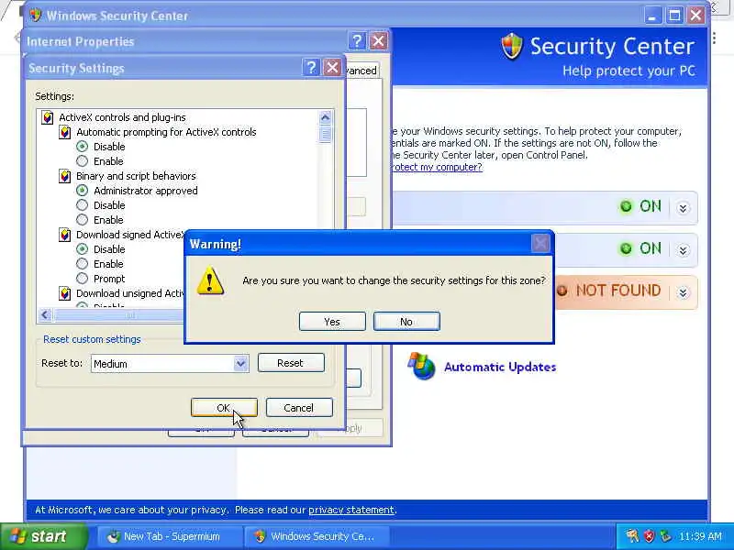The height and width of the screenshot is (550, 734).
Task: Click the Reset button for custom settings
Action: click(x=291, y=363)
